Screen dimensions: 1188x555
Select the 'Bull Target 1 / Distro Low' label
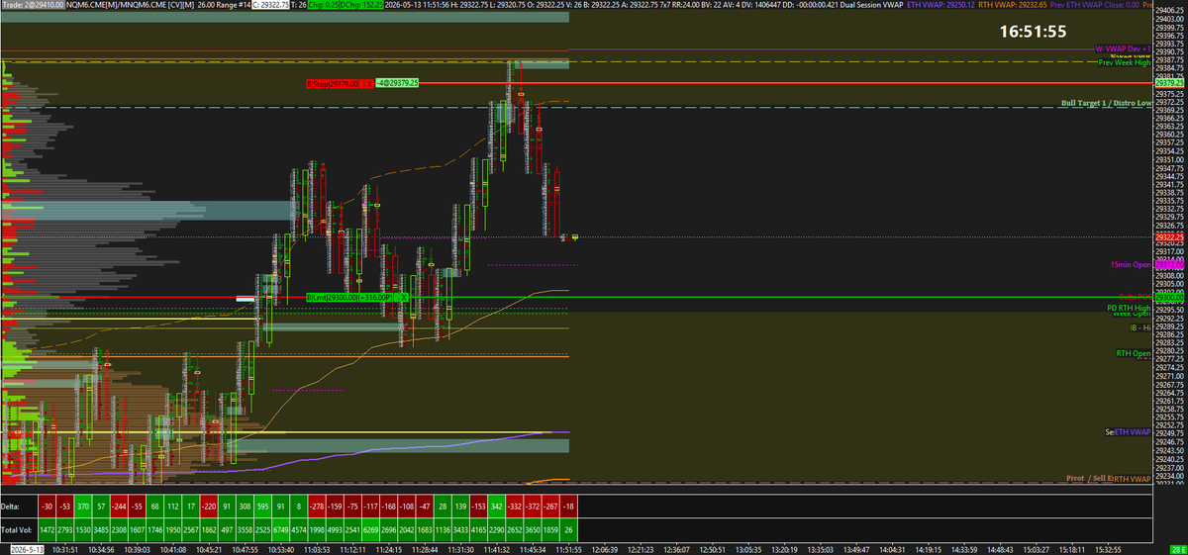coord(1106,102)
